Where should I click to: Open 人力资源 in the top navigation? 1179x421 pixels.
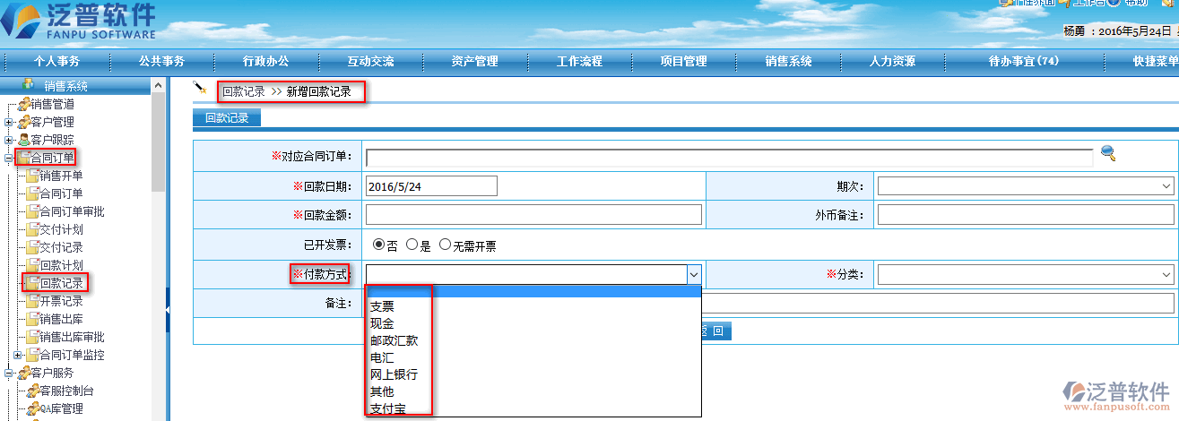click(x=892, y=62)
